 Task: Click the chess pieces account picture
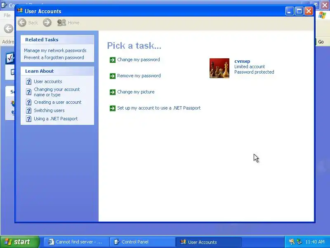(219, 68)
